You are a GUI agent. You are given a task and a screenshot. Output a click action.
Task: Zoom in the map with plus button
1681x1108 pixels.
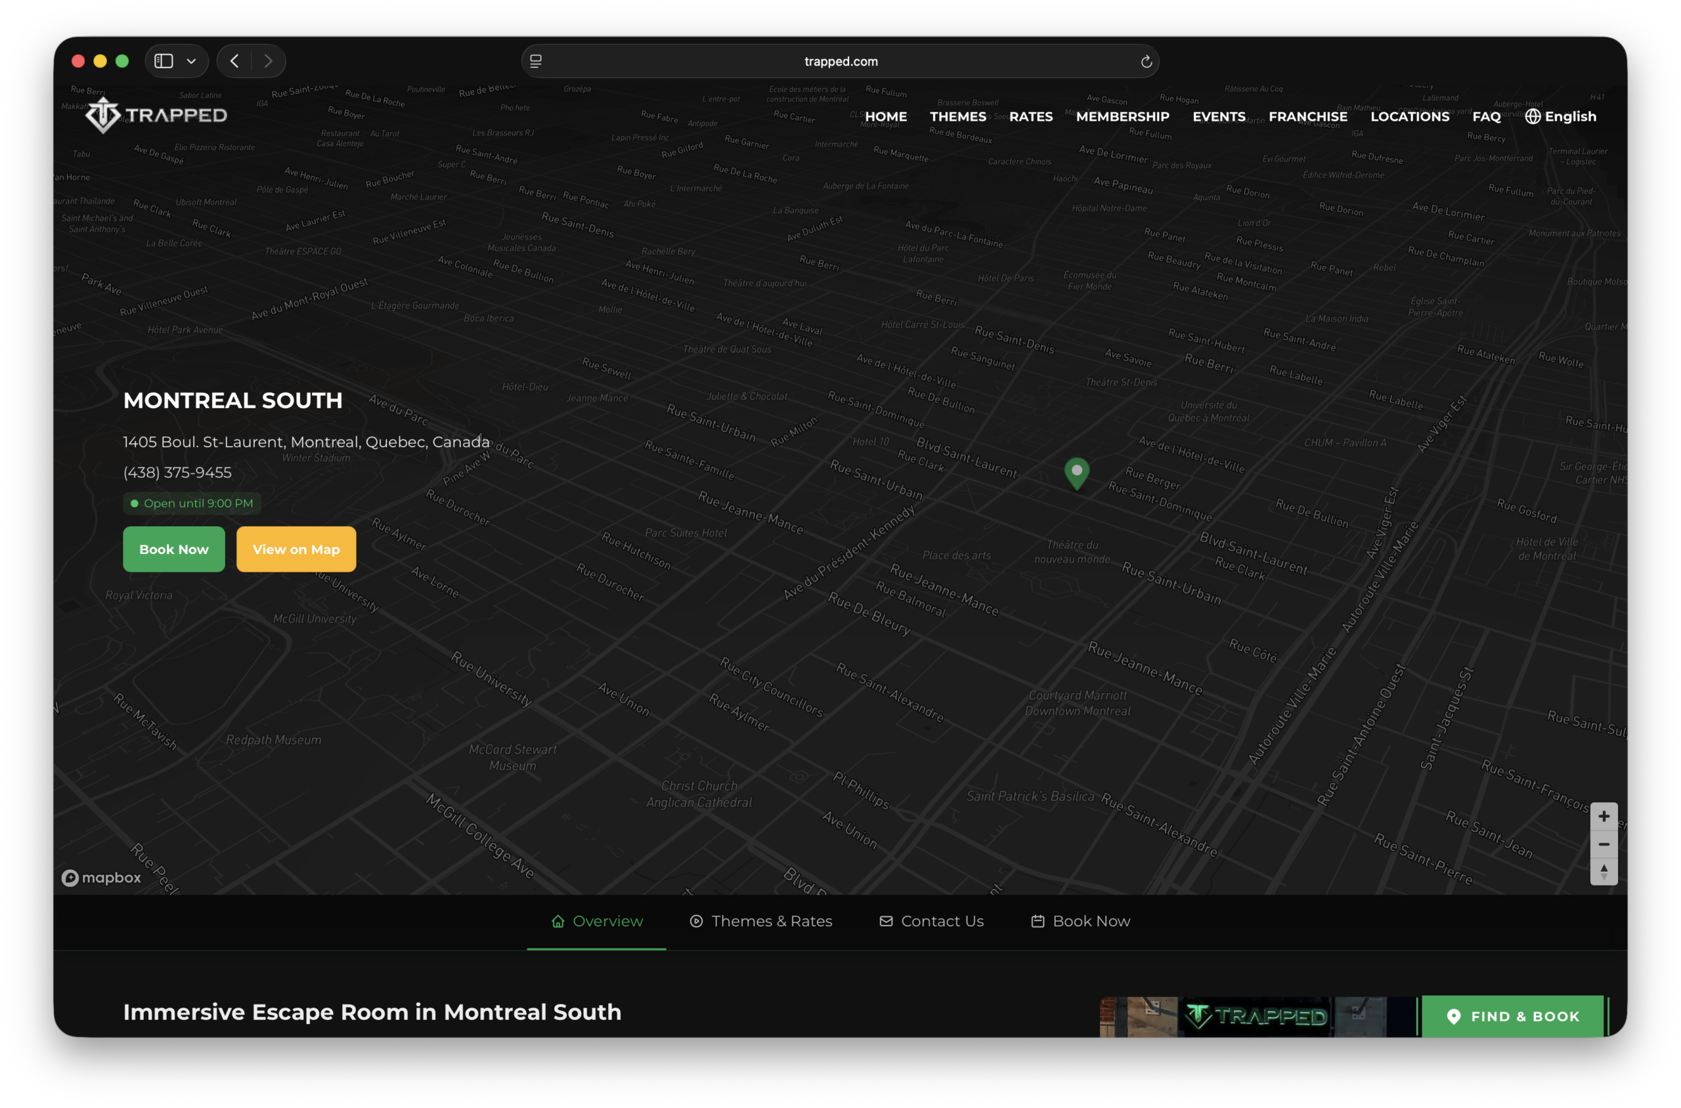pyautogui.click(x=1604, y=816)
